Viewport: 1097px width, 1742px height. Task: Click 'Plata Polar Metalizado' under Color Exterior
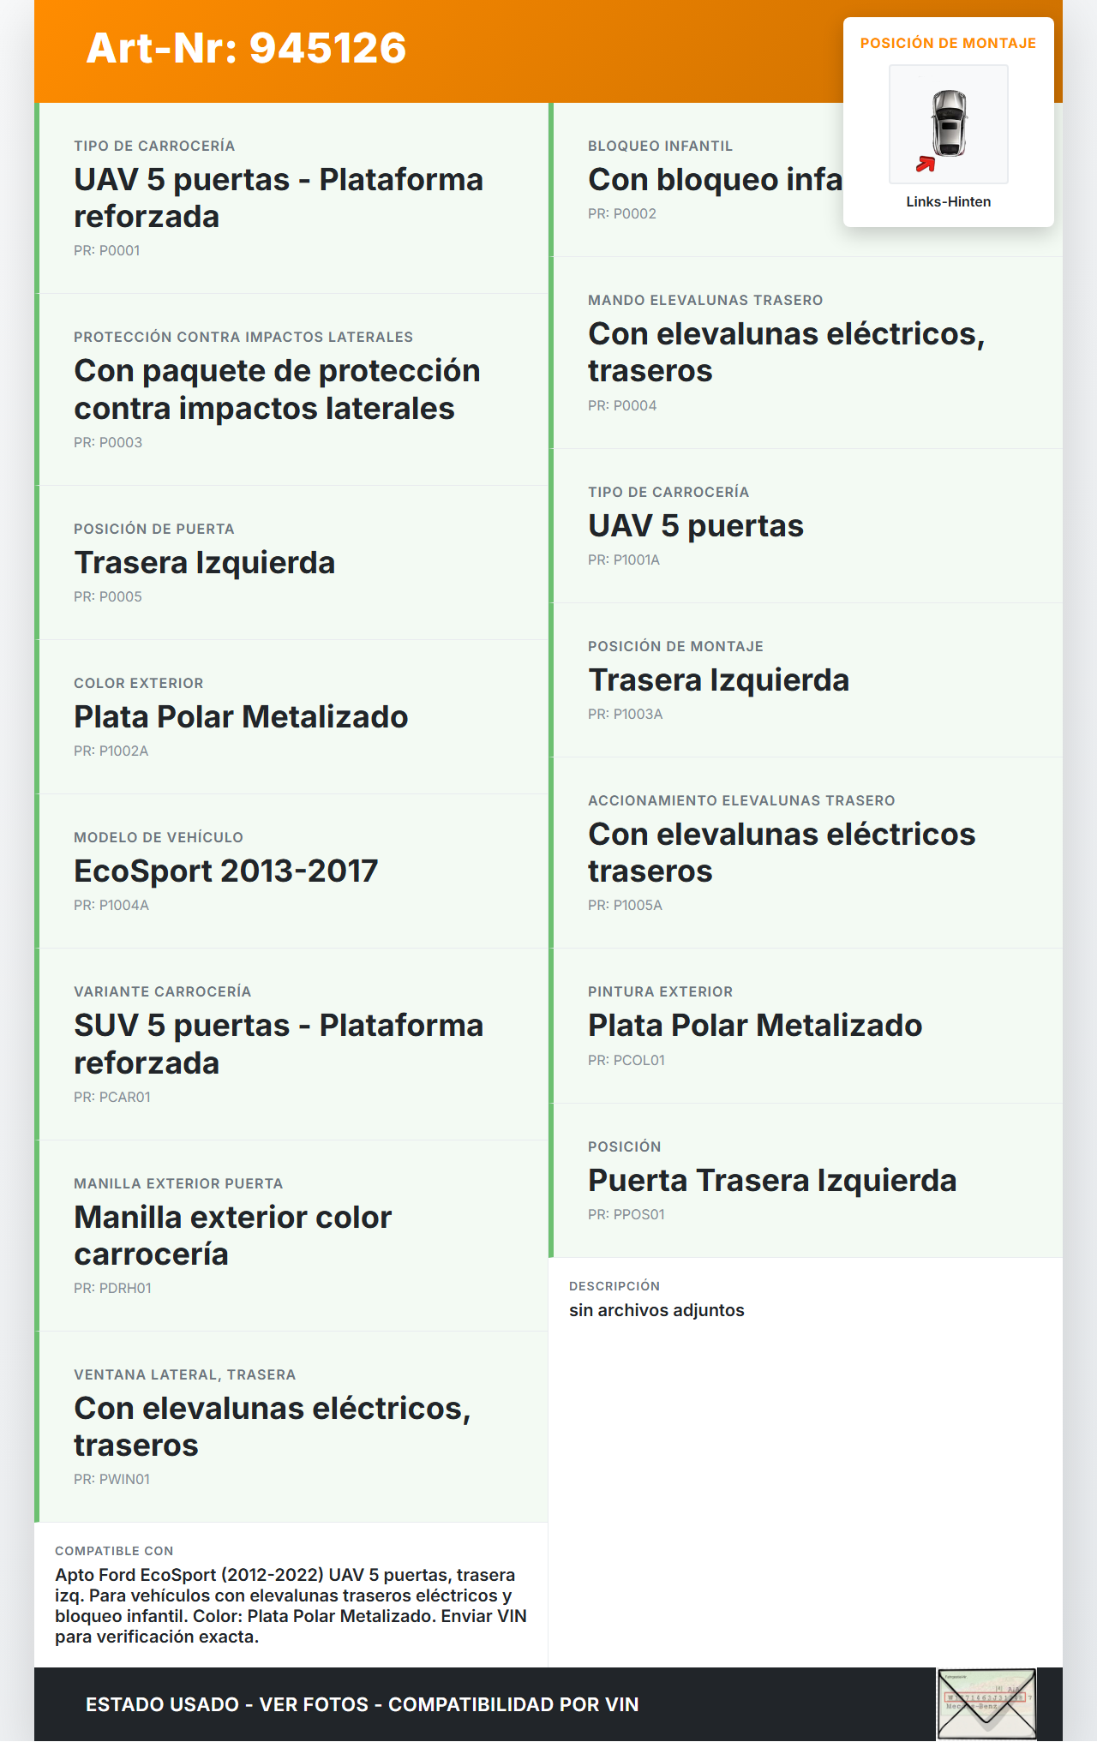pos(241,717)
